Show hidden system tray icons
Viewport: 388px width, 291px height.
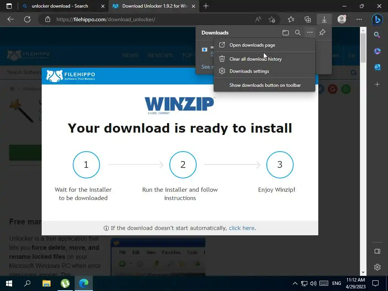pyautogui.click(x=295, y=283)
